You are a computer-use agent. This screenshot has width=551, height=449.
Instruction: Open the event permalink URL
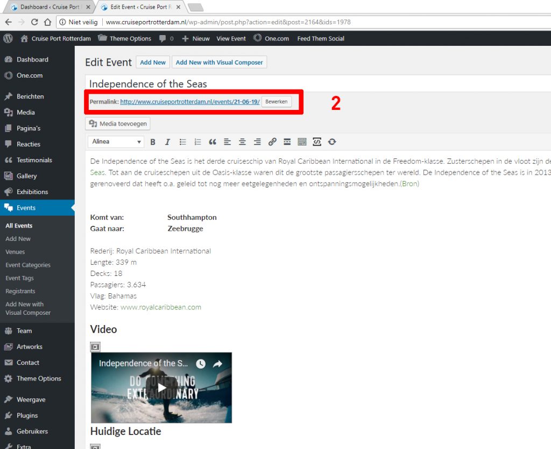point(190,102)
